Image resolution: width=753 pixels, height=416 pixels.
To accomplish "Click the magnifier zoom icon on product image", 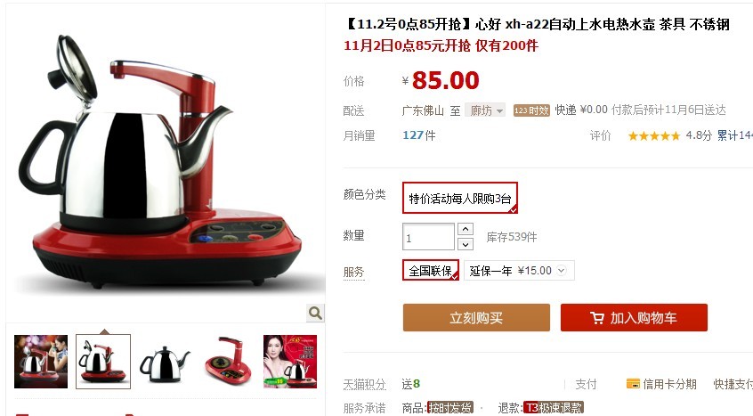I will (315, 314).
